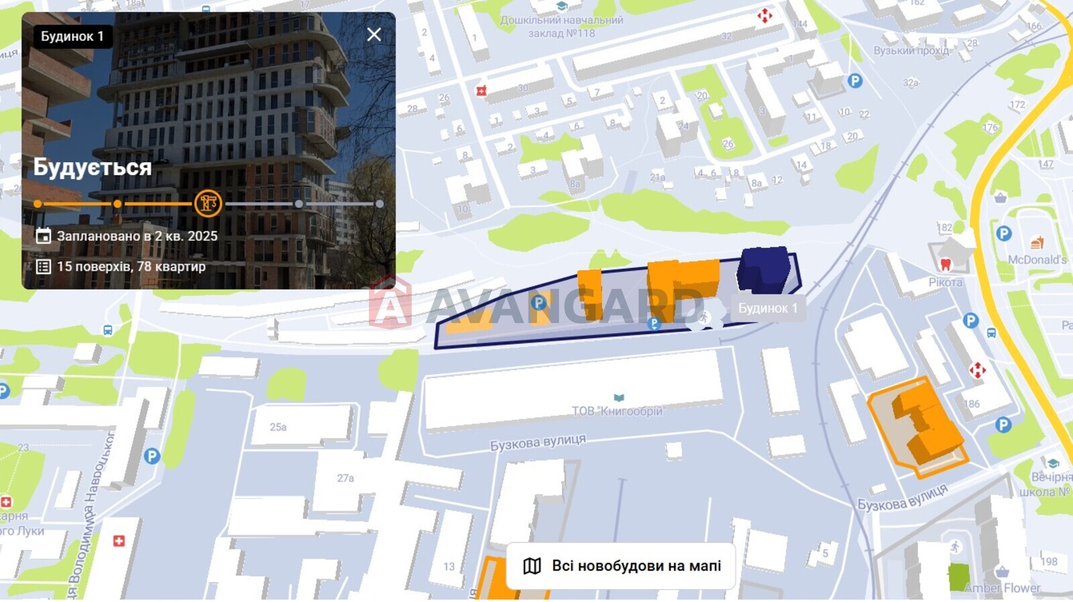Image resolution: width=1073 pixels, height=602 pixels.
Task: Click the calendar icon beside planned date
Action: [x=44, y=235]
